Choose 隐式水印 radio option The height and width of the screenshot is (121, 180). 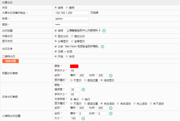click(x=72, y=36)
